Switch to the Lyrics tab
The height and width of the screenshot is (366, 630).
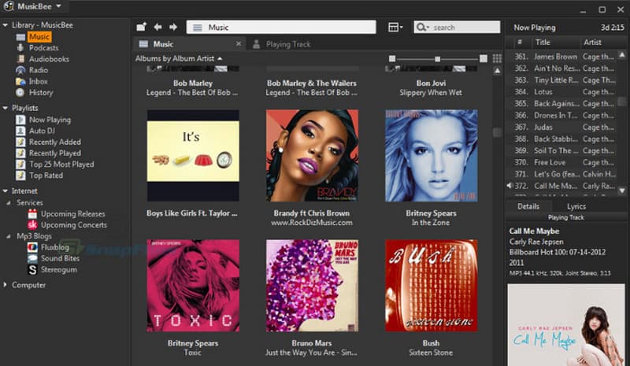pyautogui.click(x=576, y=206)
